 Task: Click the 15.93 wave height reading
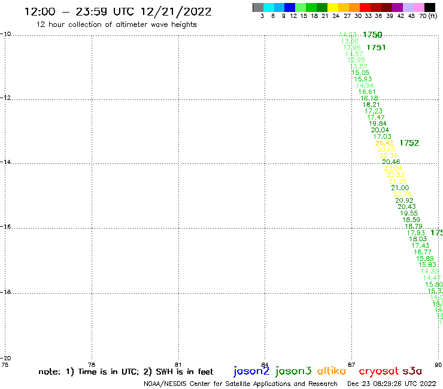[x=363, y=79]
